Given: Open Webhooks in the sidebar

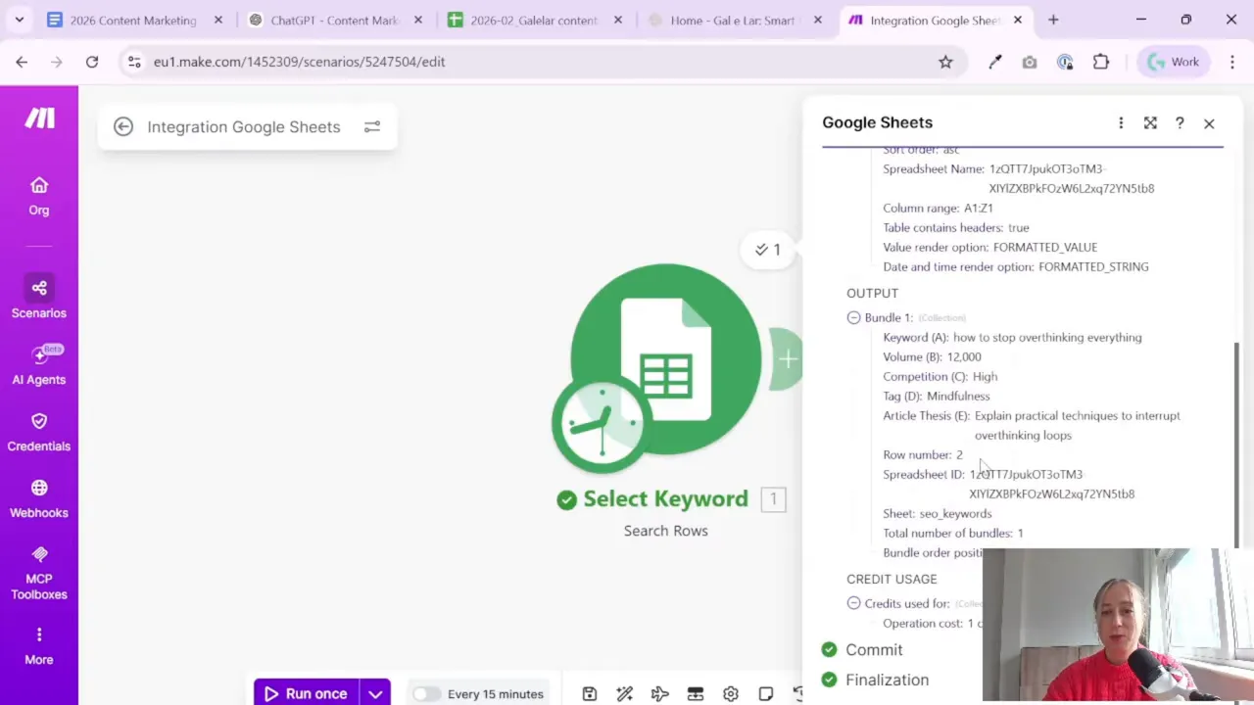Looking at the screenshot, I should [x=39, y=498].
